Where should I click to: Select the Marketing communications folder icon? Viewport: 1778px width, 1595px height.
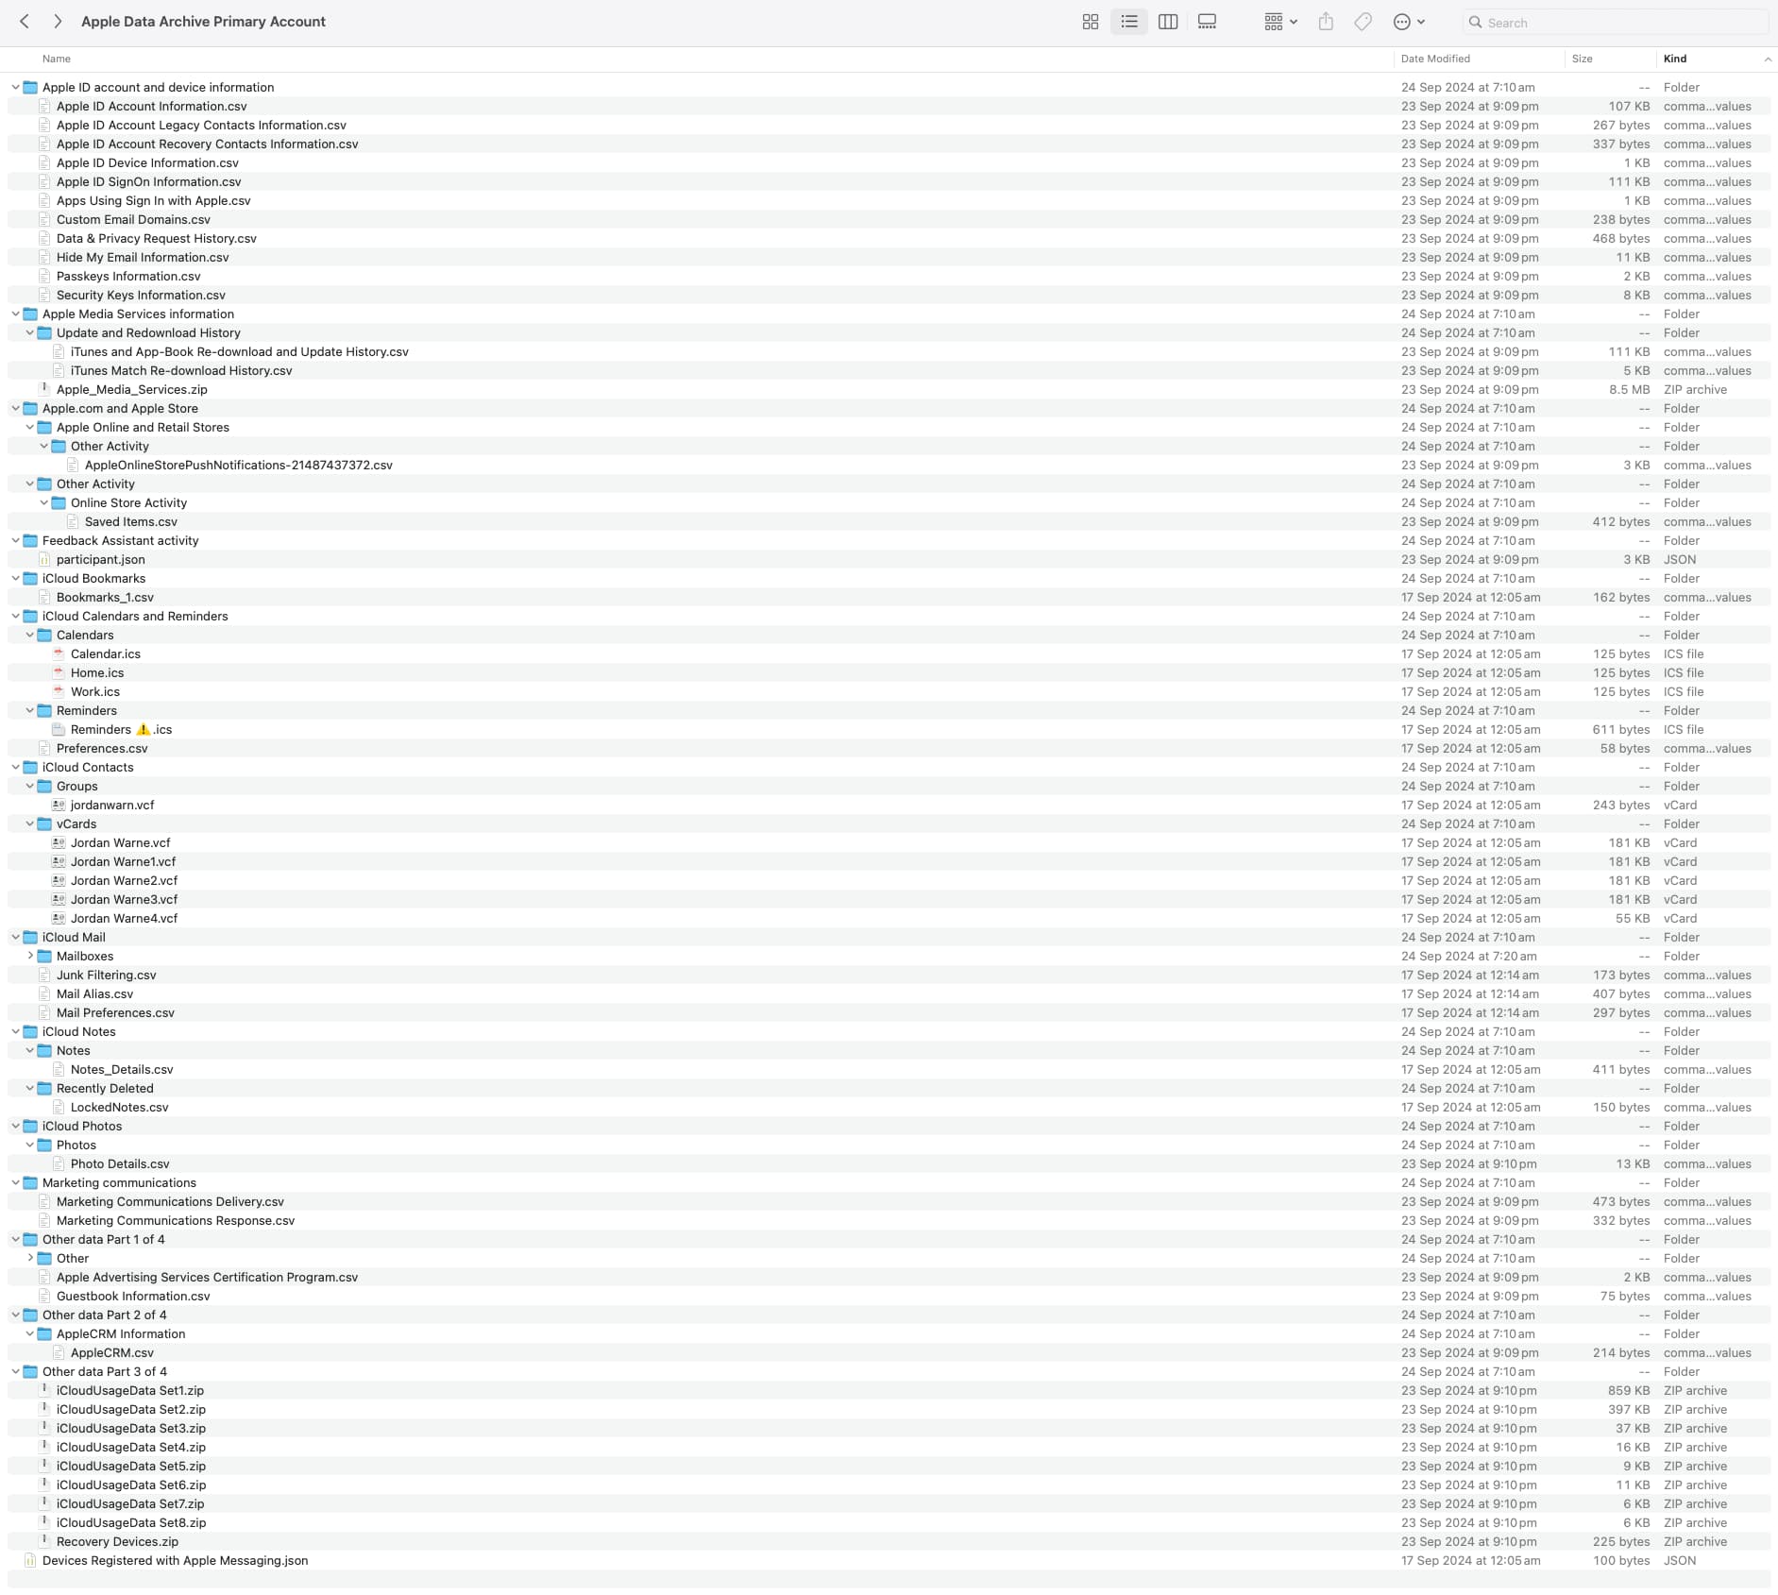pos(30,1182)
